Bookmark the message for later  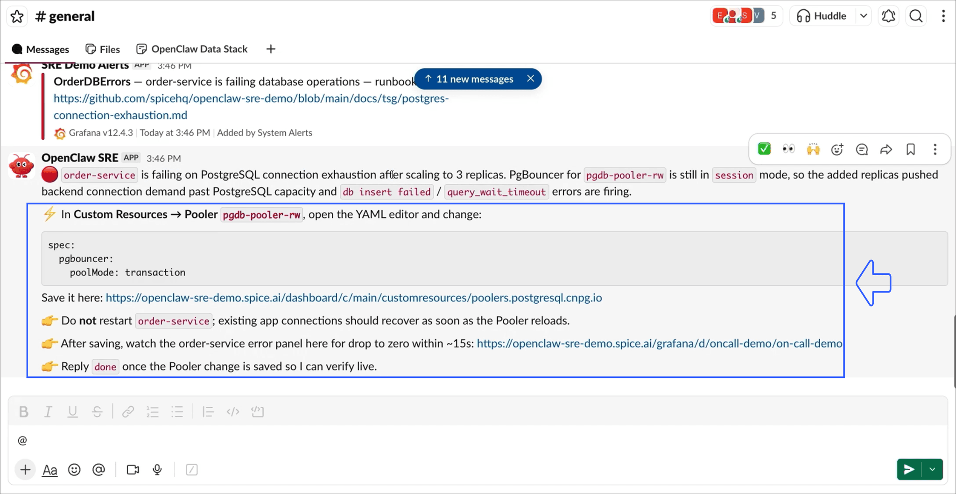pos(911,149)
